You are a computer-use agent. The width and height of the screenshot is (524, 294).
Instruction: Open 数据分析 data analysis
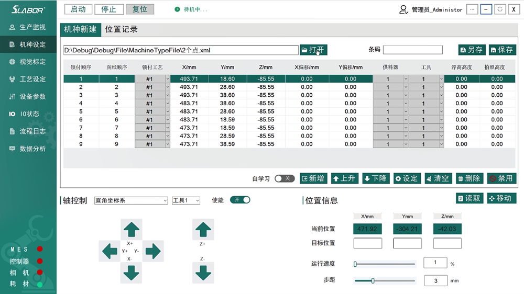pos(28,149)
